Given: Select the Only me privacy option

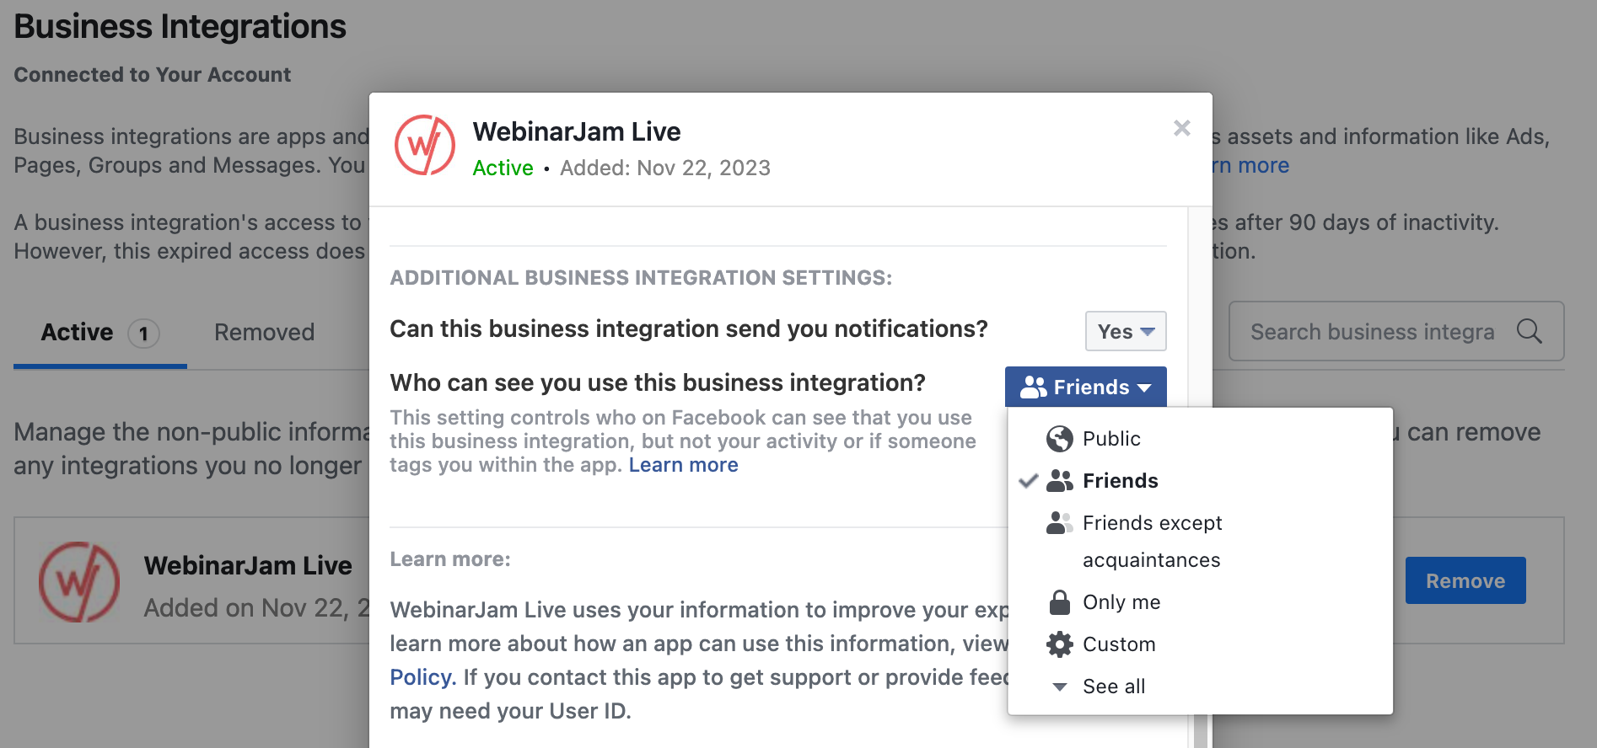Looking at the screenshot, I should point(1121,601).
